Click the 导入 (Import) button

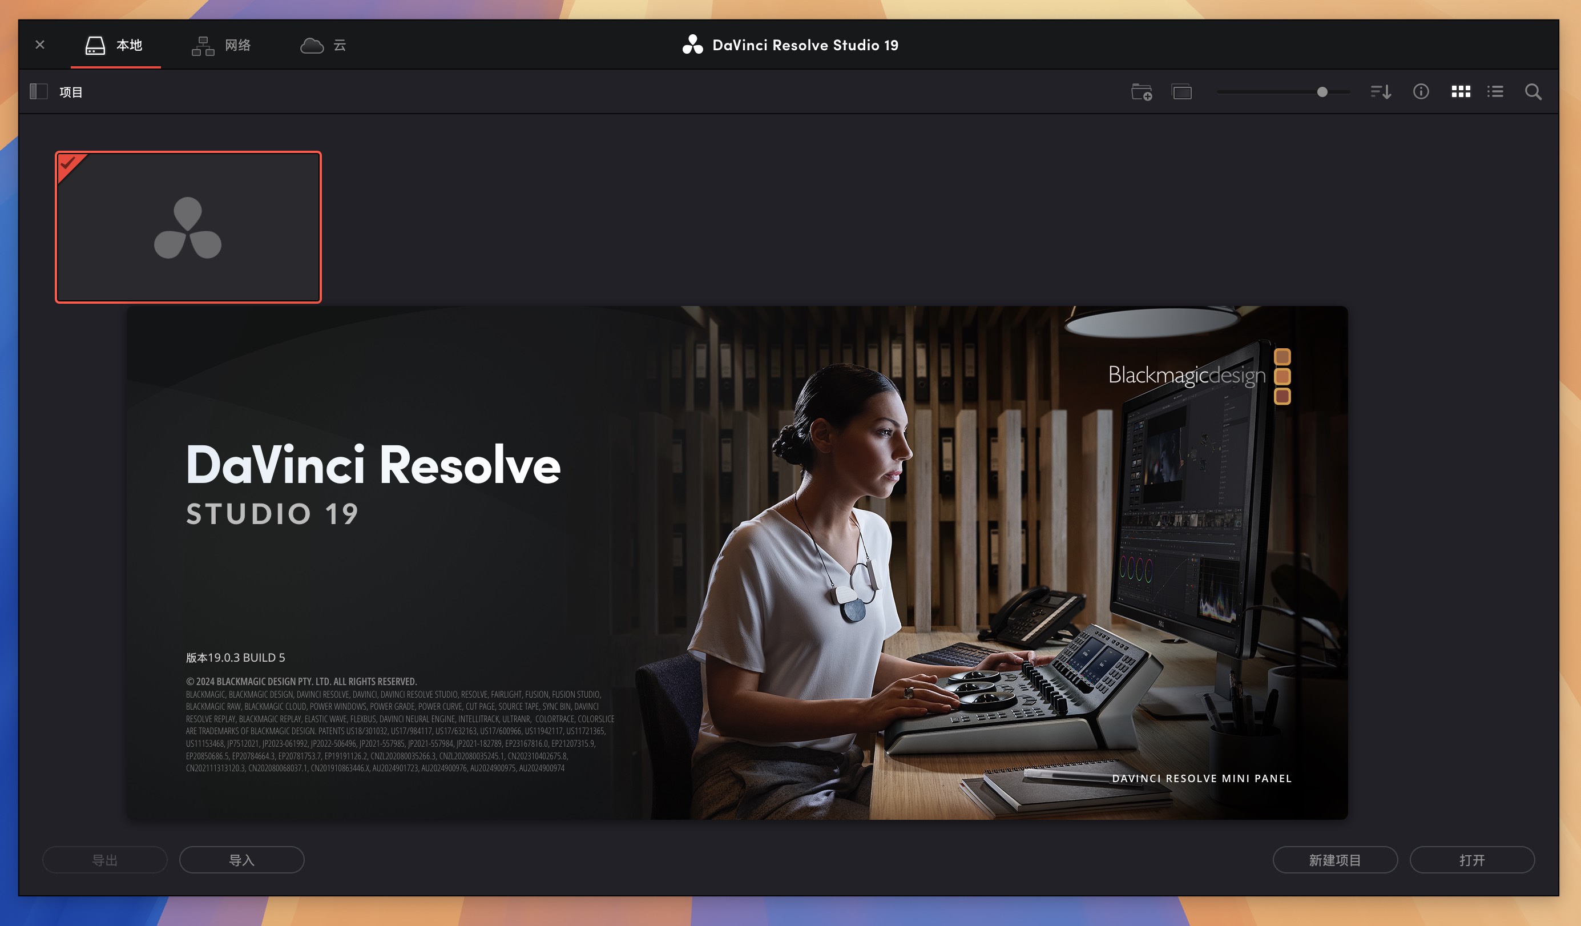coord(241,860)
